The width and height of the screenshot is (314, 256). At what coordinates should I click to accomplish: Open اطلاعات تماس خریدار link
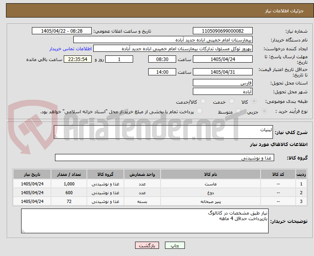click(x=71, y=49)
